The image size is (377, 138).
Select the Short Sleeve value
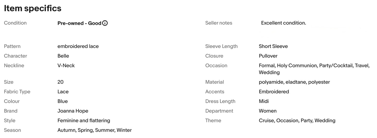273,46
